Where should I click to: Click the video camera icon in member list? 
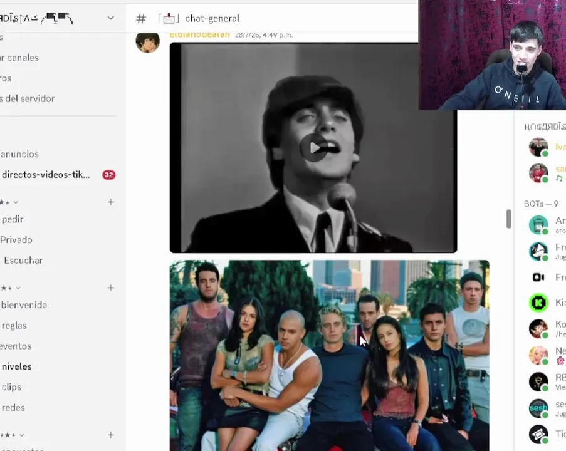[538, 277]
